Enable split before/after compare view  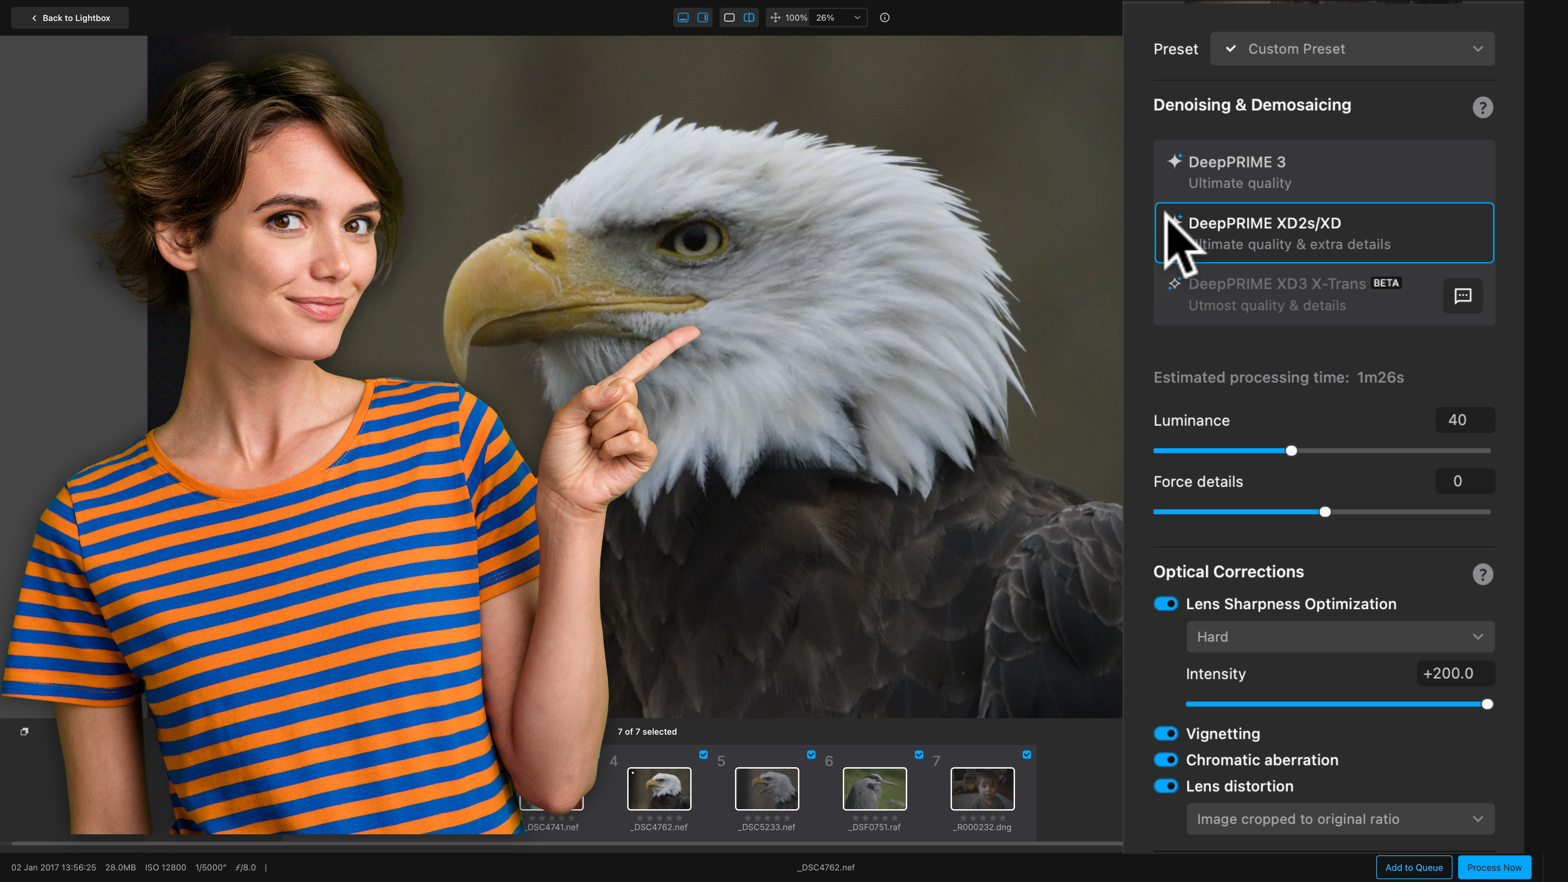click(749, 17)
